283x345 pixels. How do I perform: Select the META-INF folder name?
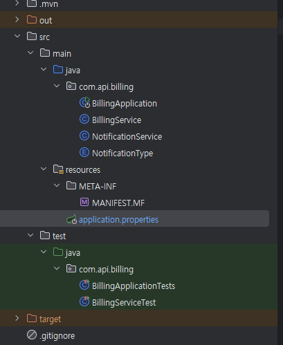point(98,187)
